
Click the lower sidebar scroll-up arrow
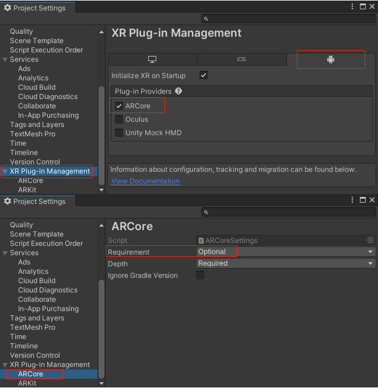[x=101, y=225]
